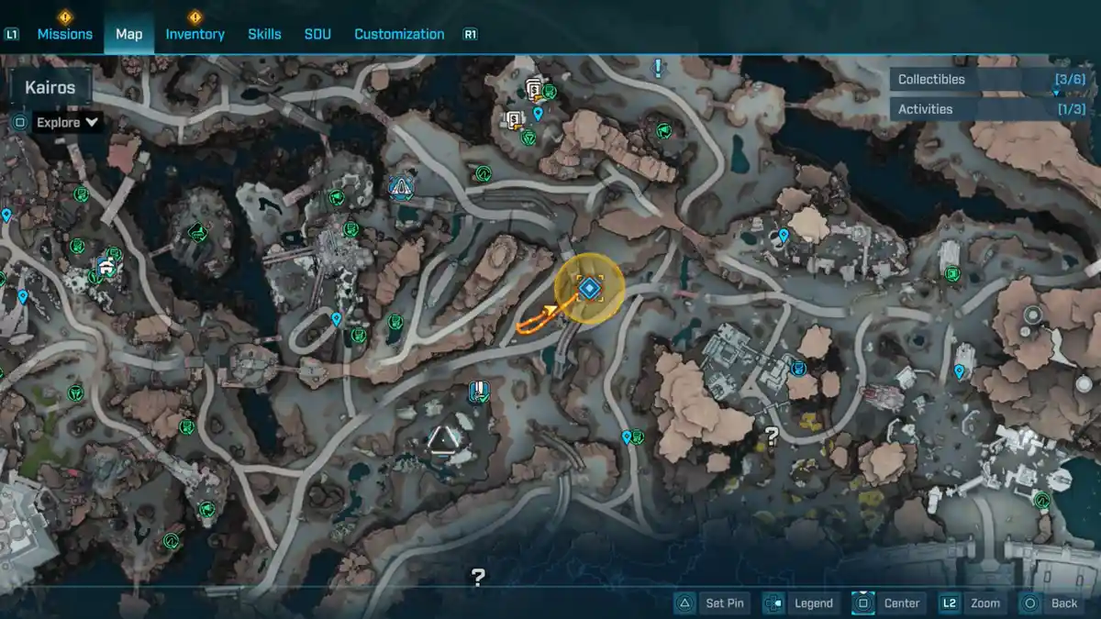Screen dimensions: 1101x619
Task: Switch to the Inventory tab
Action: [195, 34]
